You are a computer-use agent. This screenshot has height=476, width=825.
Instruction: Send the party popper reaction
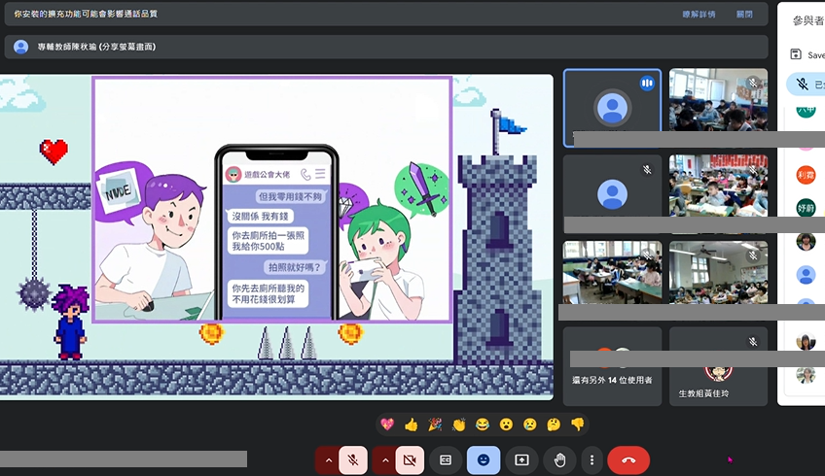[x=435, y=425]
